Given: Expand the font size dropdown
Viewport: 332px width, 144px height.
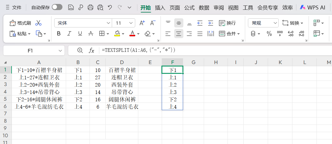Looking at the screenshot, I should tap(131, 23).
